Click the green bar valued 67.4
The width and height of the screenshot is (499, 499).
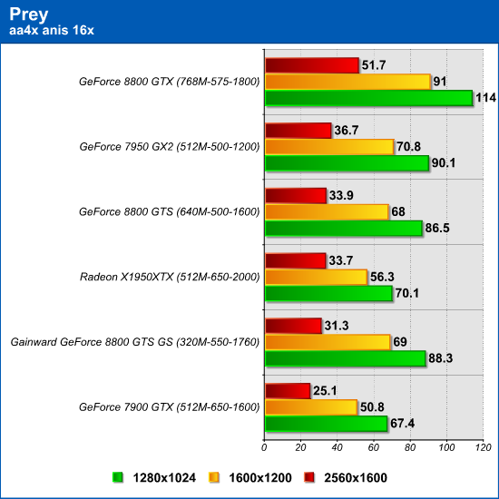(x=327, y=424)
